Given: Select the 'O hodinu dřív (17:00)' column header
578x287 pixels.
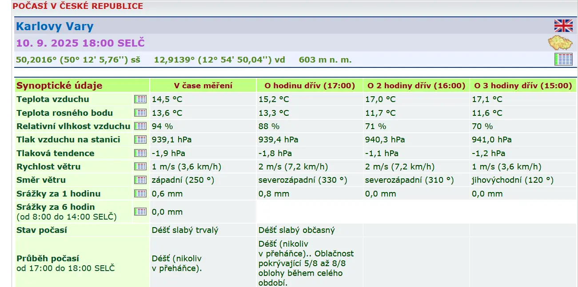Looking at the screenshot, I should (x=310, y=86).
